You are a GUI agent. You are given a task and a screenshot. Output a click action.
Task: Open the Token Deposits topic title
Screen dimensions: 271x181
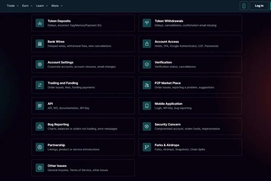pos(59,21)
